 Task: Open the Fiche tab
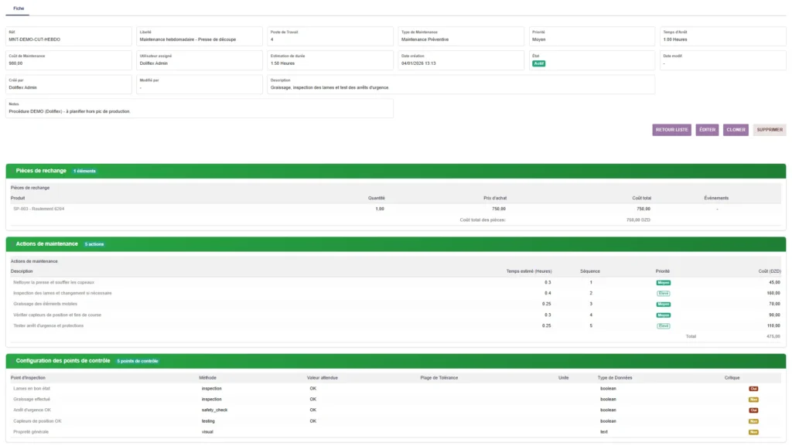(19, 7)
